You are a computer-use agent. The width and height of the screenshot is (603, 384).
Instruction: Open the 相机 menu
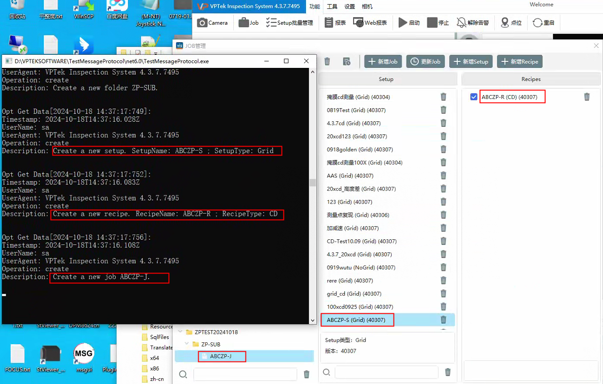click(x=367, y=7)
